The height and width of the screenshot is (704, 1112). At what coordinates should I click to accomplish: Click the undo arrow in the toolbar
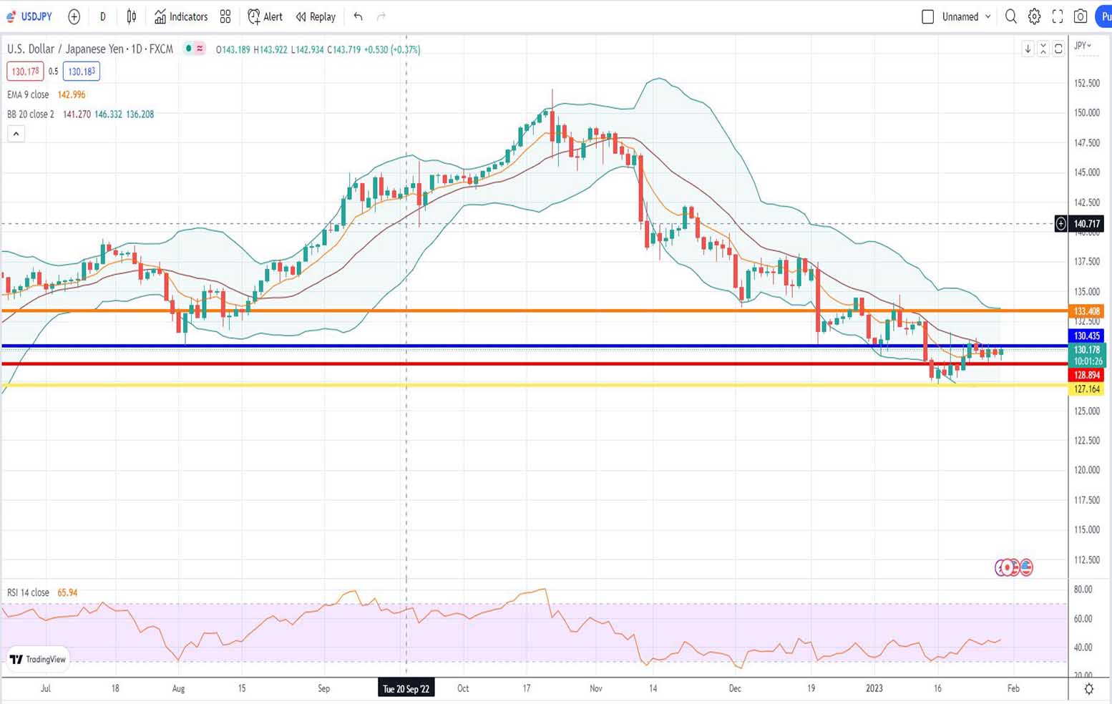[358, 16]
